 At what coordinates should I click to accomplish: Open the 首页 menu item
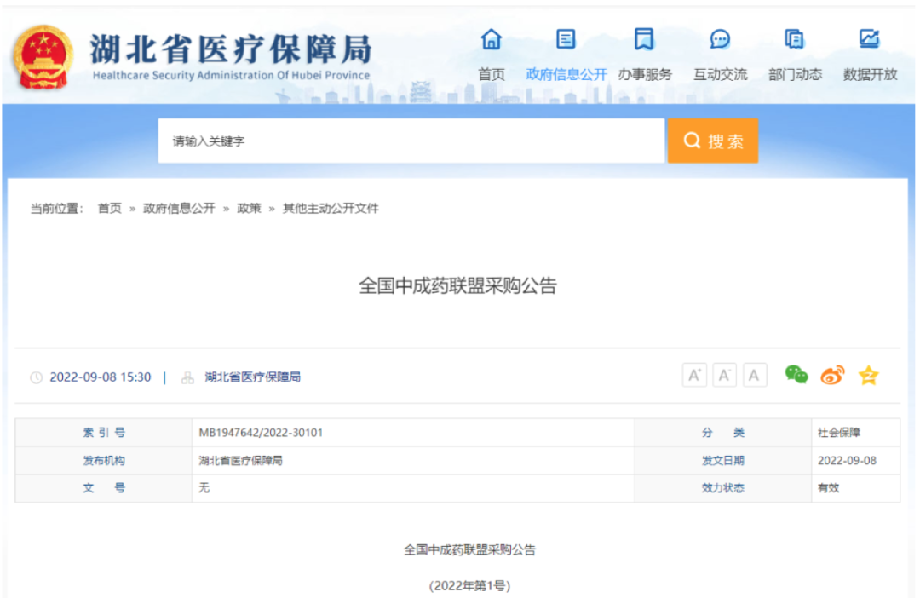coord(492,74)
